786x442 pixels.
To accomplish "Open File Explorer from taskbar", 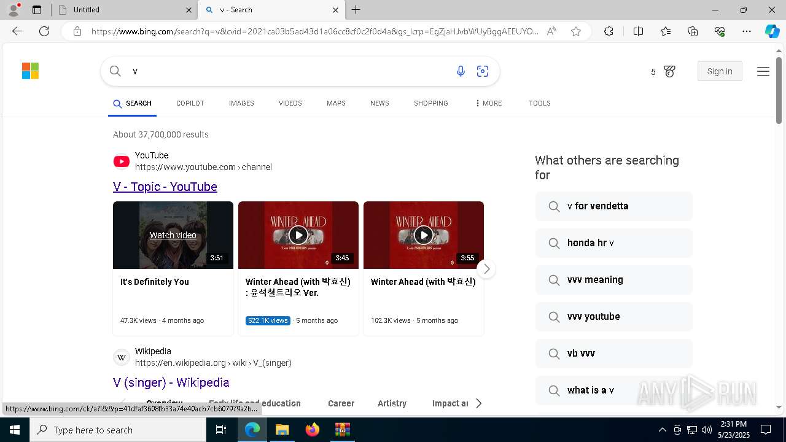I will (x=282, y=430).
